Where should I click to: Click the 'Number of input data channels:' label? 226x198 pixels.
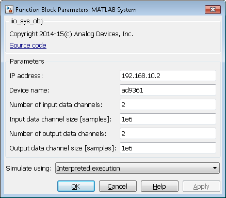point(56,104)
